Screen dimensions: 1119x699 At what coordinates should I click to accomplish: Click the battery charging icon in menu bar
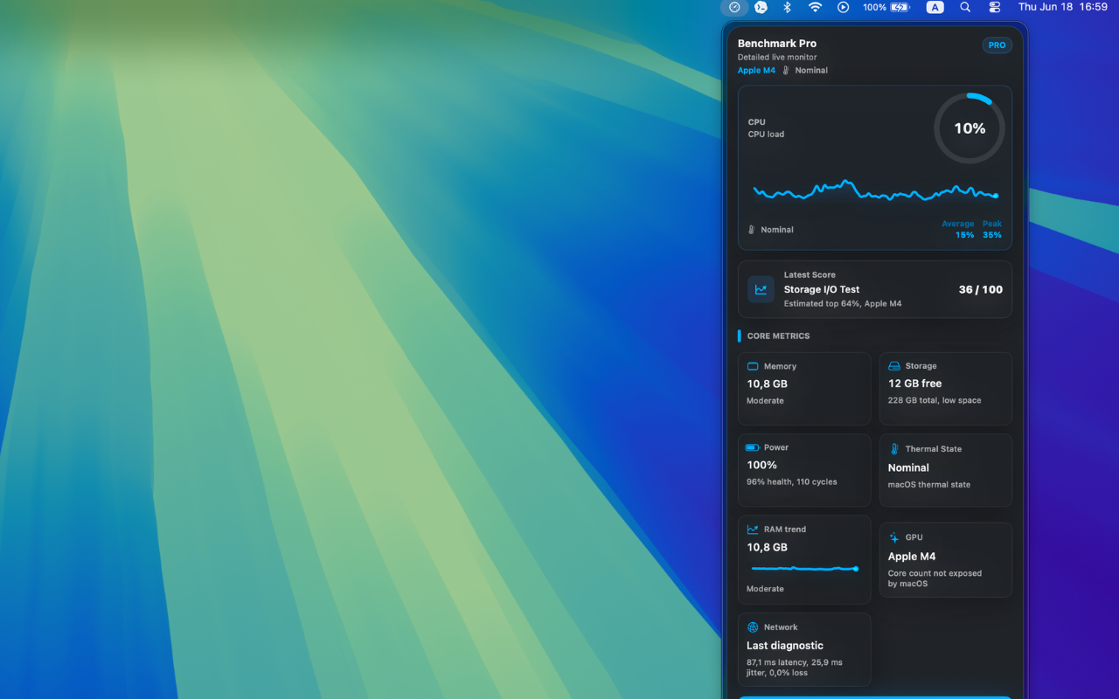coord(900,7)
